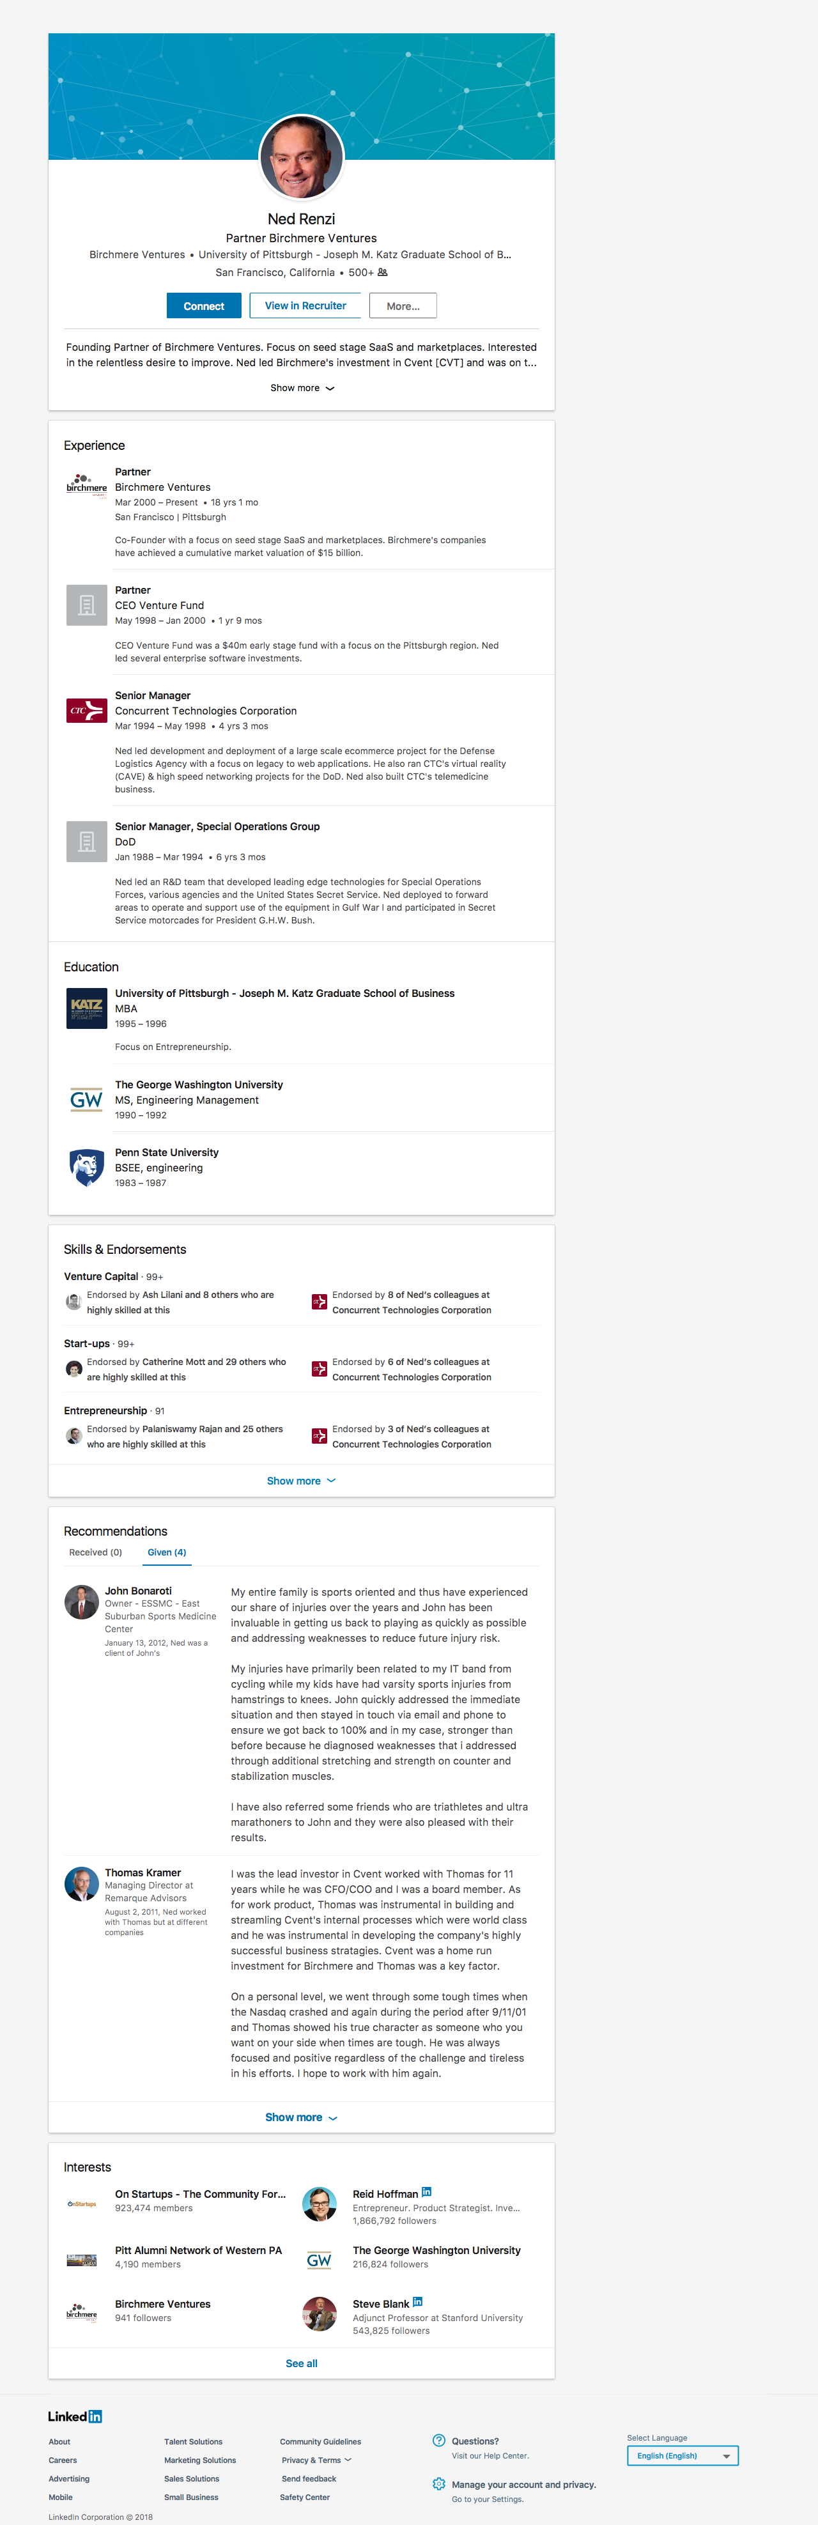The width and height of the screenshot is (818, 2525).
Task: Click See all interests link
Action: pos(301,2363)
